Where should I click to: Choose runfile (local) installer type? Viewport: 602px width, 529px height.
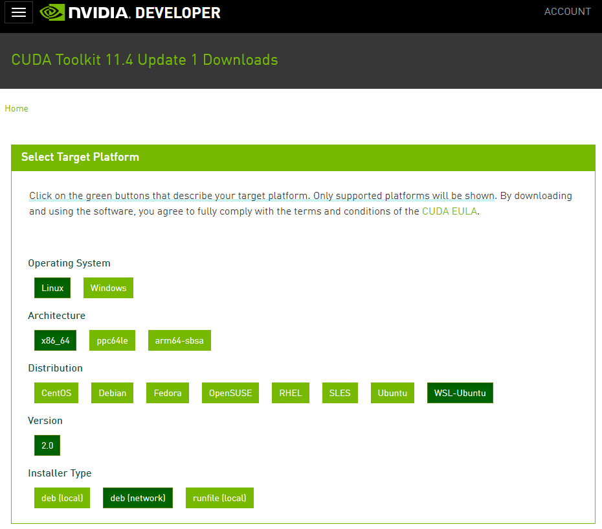pos(219,498)
